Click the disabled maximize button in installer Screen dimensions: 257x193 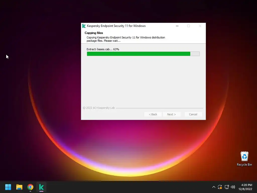pos(188,26)
